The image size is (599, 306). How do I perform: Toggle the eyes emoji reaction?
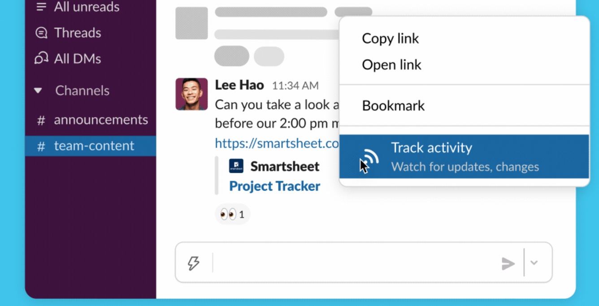[x=232, y=214]
